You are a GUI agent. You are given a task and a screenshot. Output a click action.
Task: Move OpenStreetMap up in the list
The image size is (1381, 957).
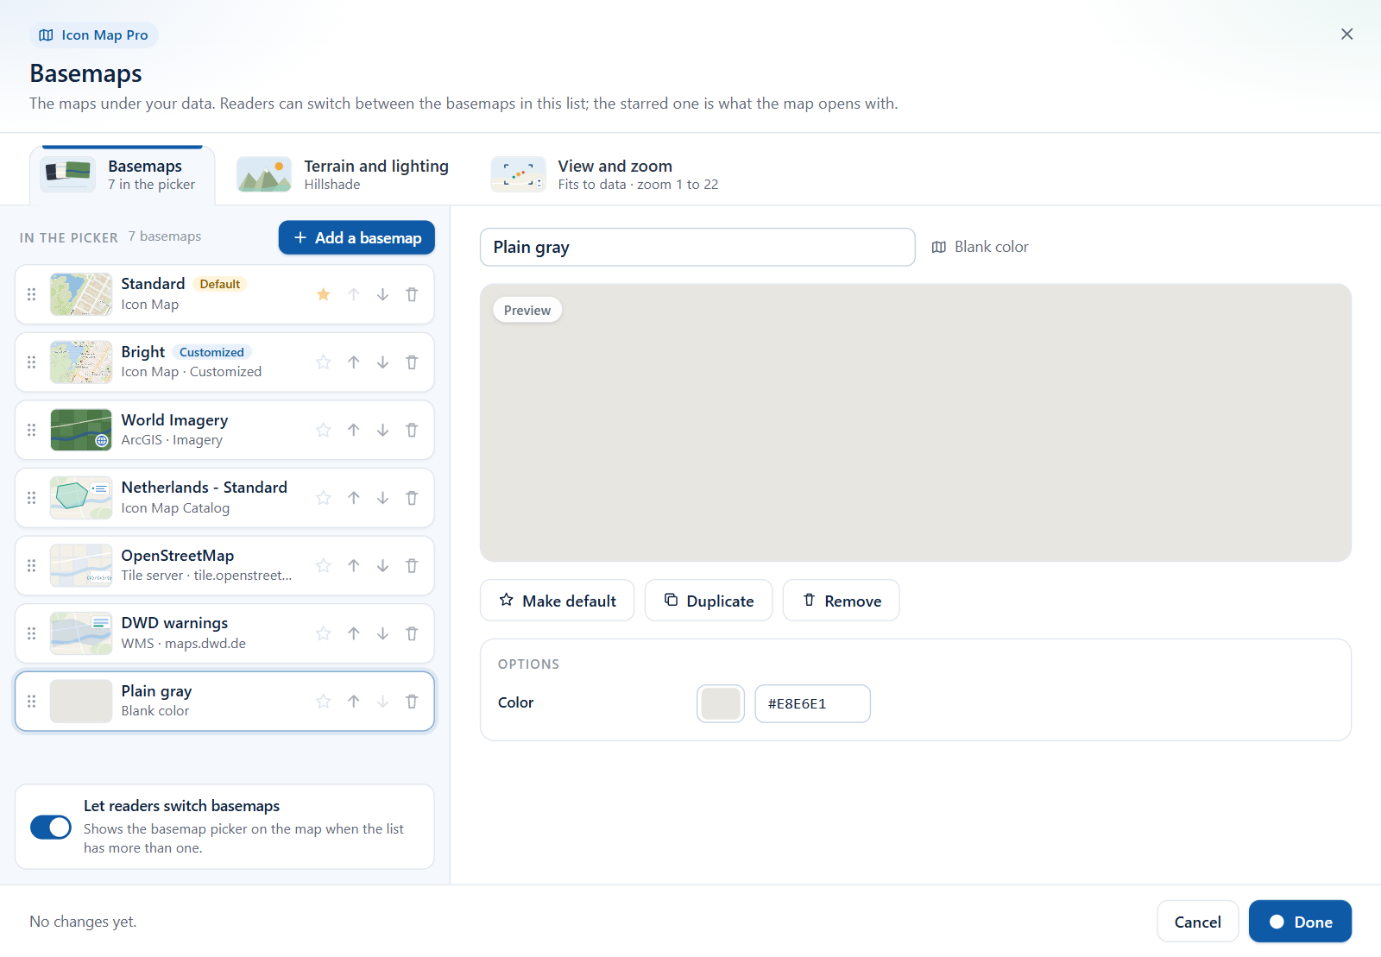tap(354, 565)
